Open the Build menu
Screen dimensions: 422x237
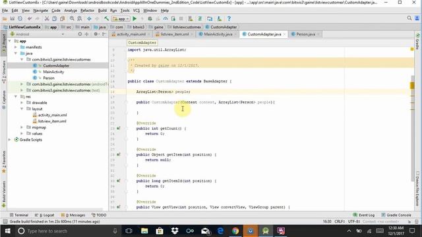coord(102,11)
